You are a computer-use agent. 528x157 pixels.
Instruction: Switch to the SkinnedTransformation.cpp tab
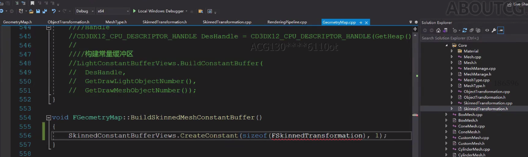point(227,22)
